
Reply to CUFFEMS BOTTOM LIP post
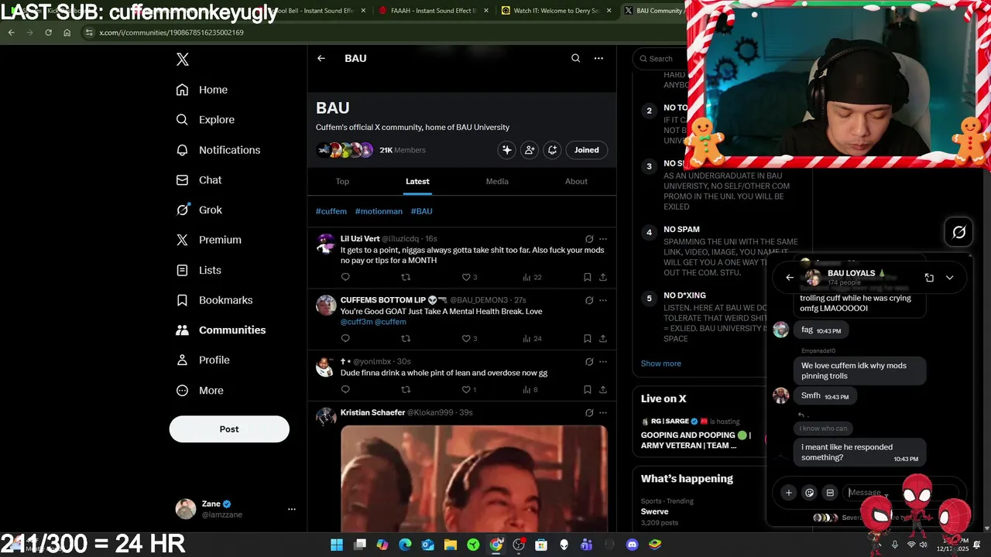[x=345, y=338]
